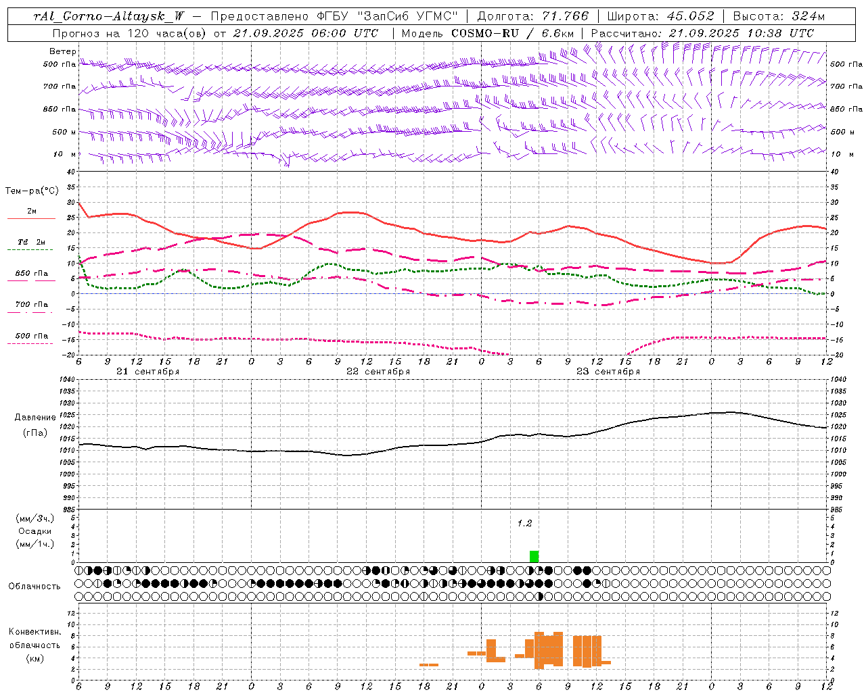The image size is (866, 692).
Task: Click the Прогноз на 120 часа(ов) text
Action: [x=131, y=32]
